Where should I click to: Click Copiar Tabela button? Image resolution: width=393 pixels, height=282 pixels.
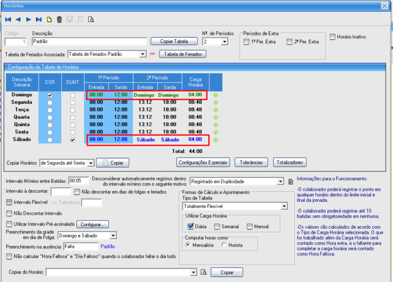(x=174, y=41)
